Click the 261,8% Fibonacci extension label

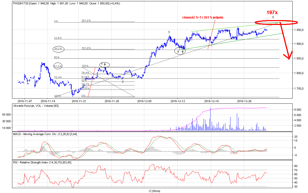coord(86,21)
